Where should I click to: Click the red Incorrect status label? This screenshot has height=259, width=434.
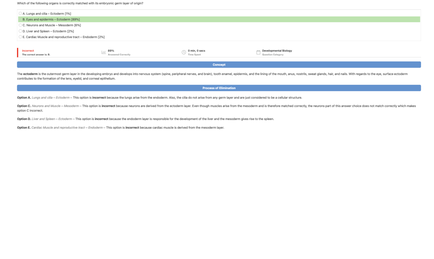pos(28,51)
